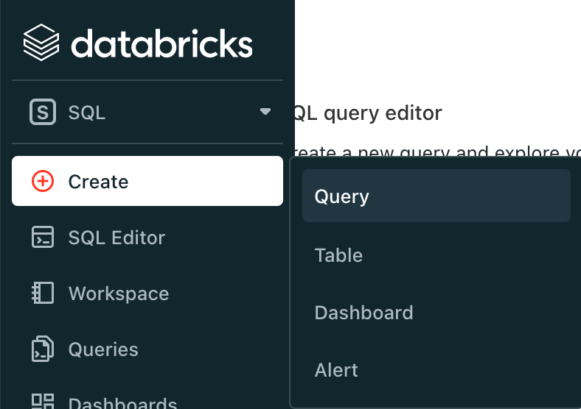Click the SQL query editor heading
This screenshot has height=409, width=581.
pyautogui.click(x=369, y=113)
